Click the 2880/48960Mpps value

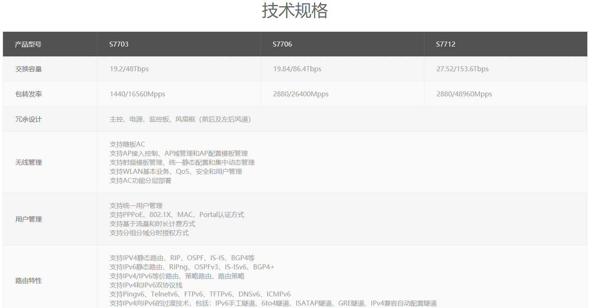(x=464, y=94)
